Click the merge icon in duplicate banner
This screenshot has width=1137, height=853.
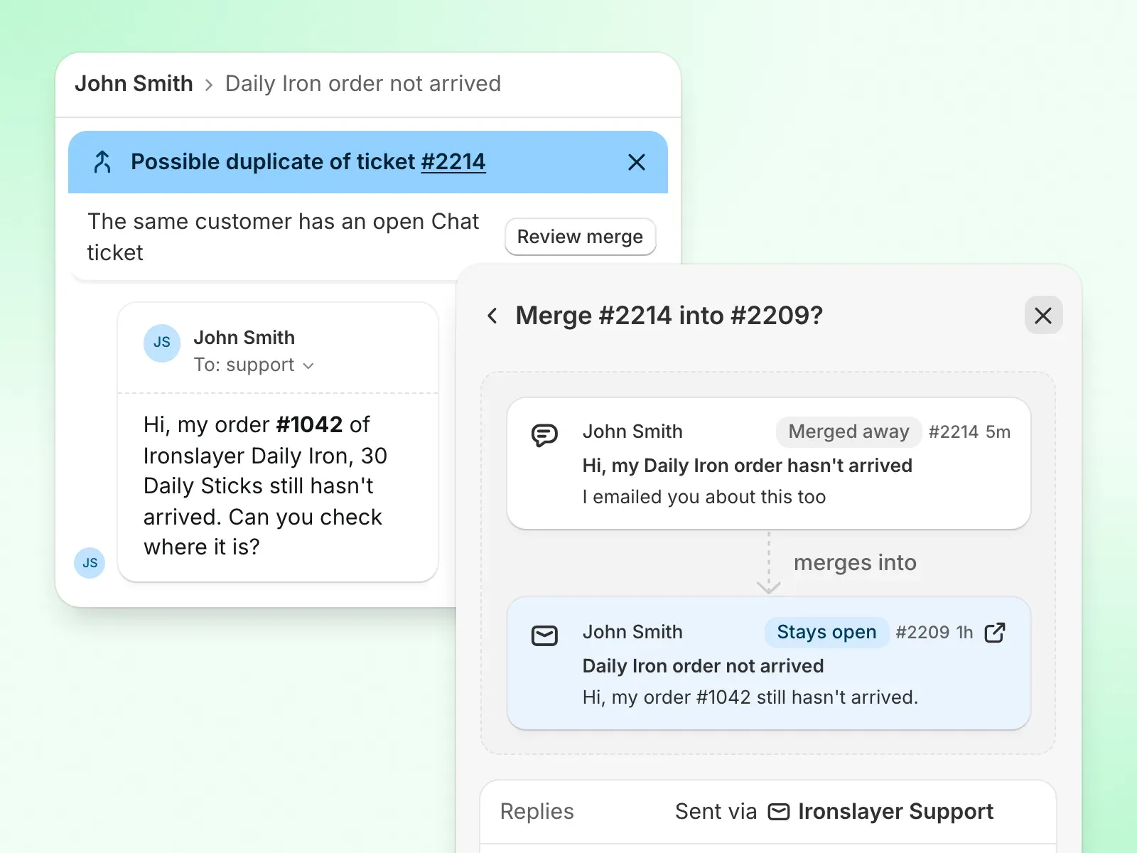pos(102,162)
